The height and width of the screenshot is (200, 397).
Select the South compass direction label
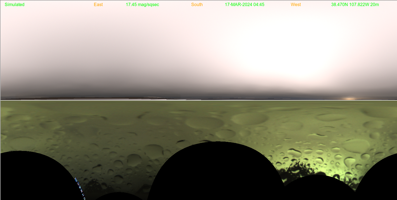coord(197,4)
